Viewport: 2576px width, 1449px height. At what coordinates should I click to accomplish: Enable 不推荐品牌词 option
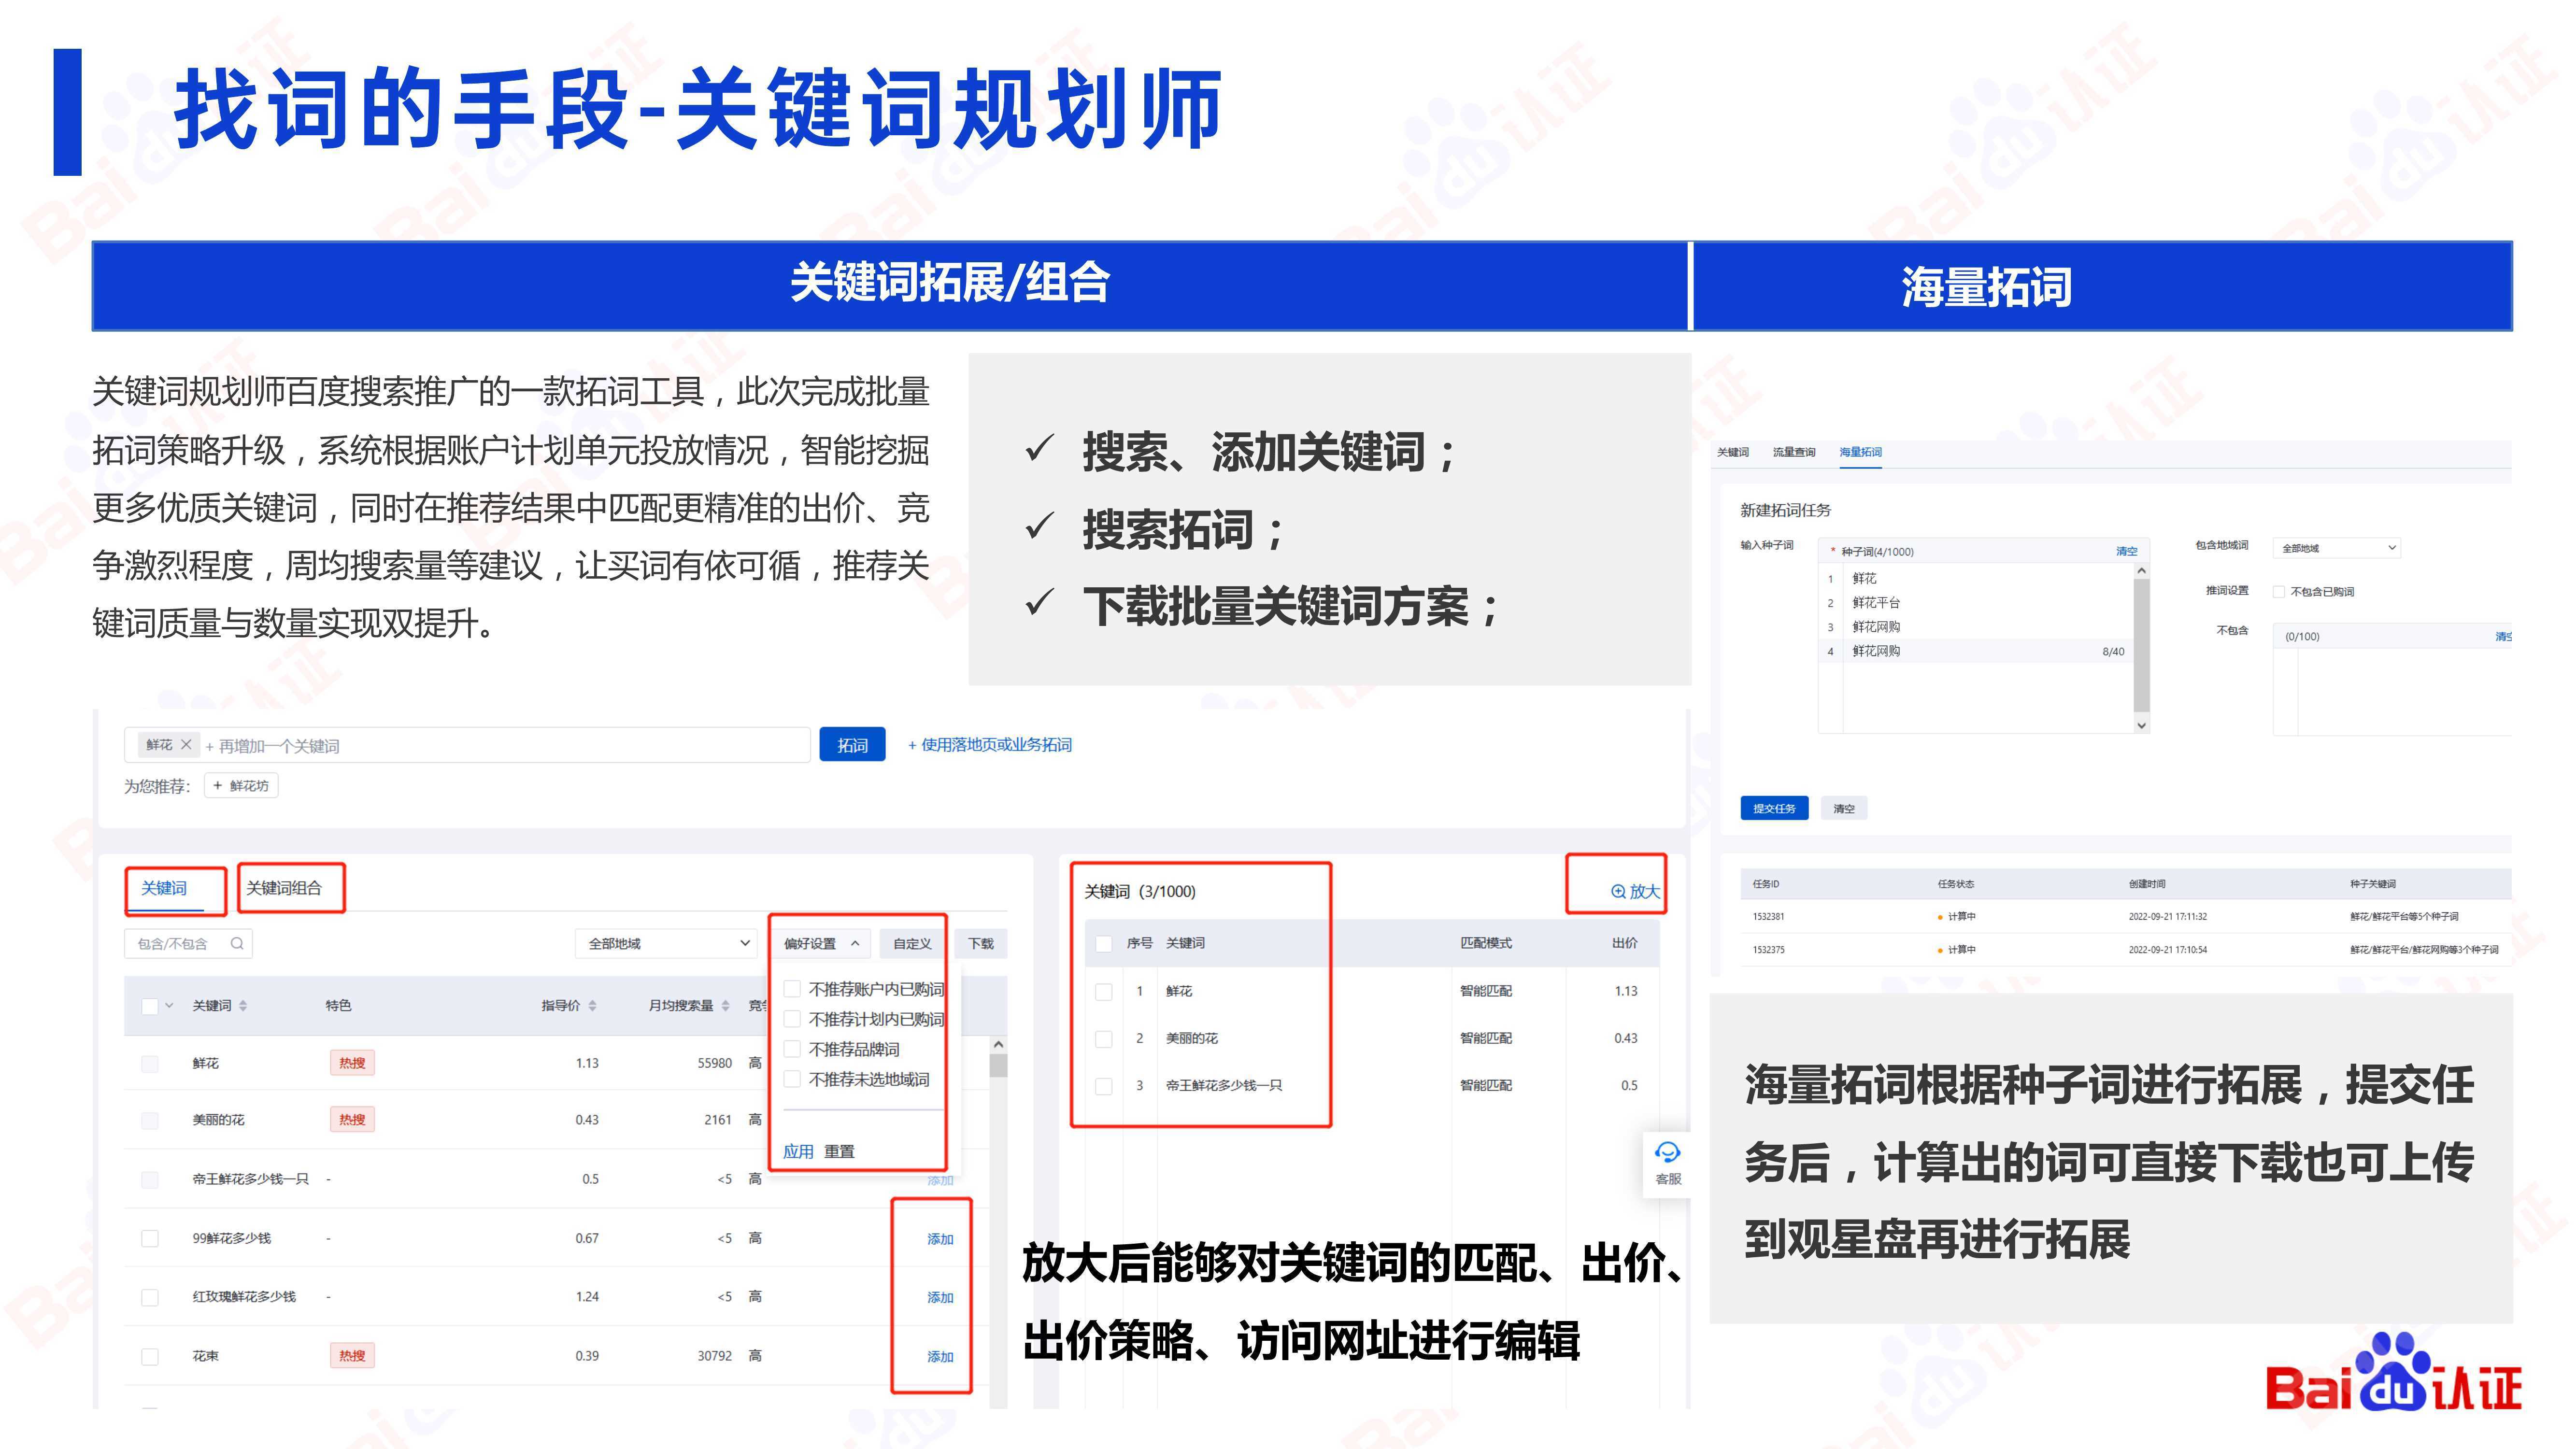792,1049
